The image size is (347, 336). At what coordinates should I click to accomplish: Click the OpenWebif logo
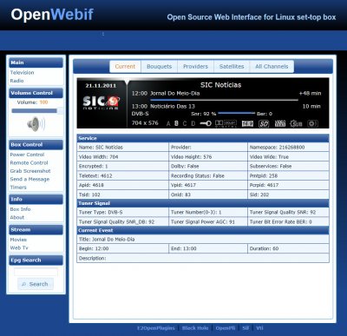52,15
